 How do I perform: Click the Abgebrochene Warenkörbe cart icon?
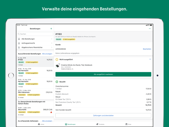(x=19, y=47)
